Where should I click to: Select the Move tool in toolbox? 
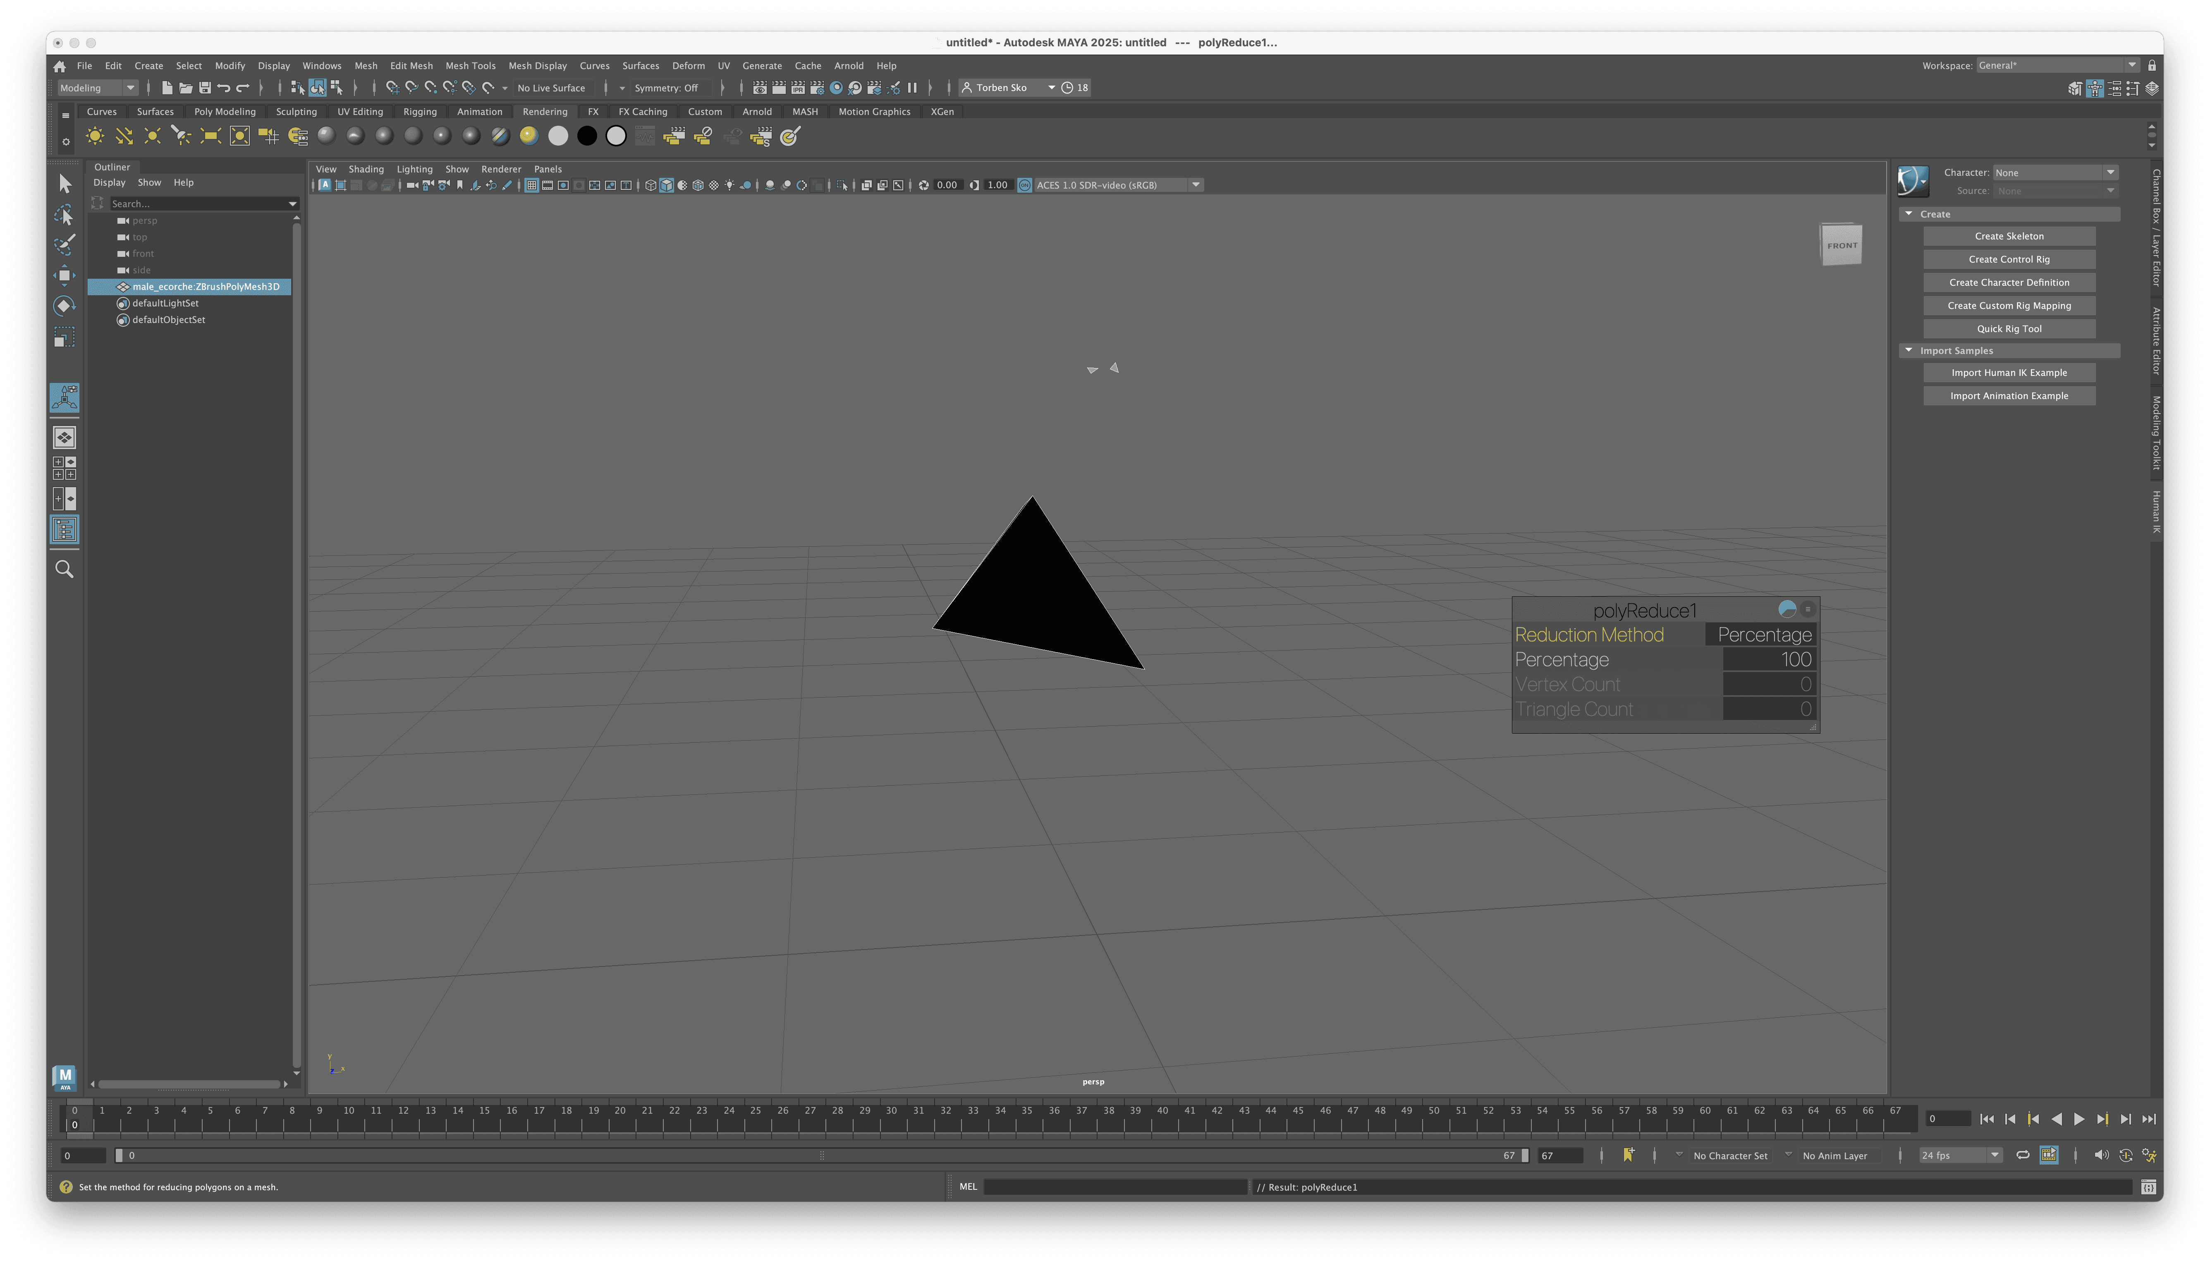(x=64, y=275)
